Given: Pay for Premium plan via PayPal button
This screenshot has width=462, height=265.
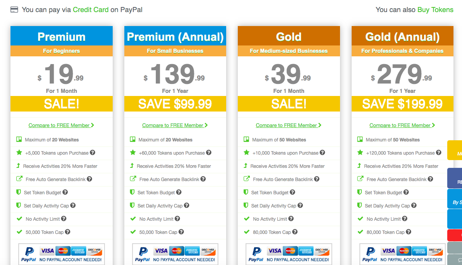Looking at the screenshot, I should coord(61,254).
